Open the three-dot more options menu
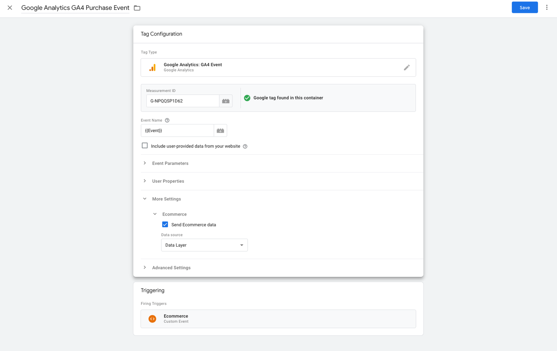This screenshot has width=557, height=351. click(x=546, y=8)
